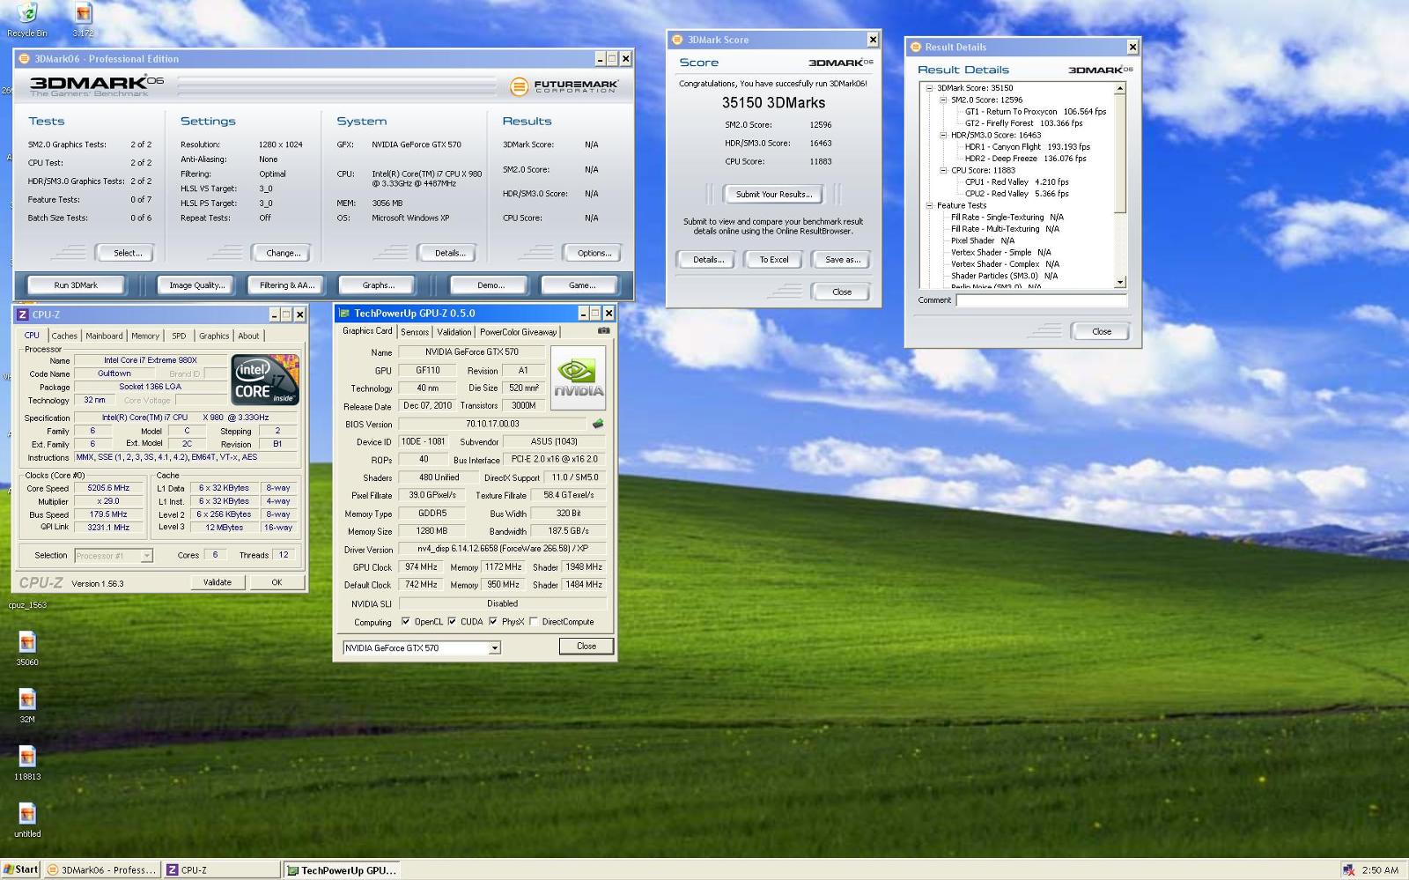Click the Filtering & AA... button

tap(287, 285)
